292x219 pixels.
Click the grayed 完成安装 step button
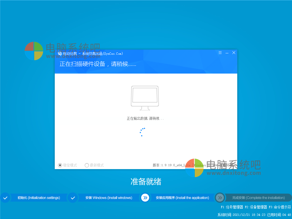point(258,198)
